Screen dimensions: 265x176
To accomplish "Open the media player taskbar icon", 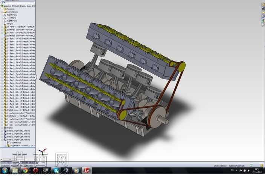I will coord(76,171).
